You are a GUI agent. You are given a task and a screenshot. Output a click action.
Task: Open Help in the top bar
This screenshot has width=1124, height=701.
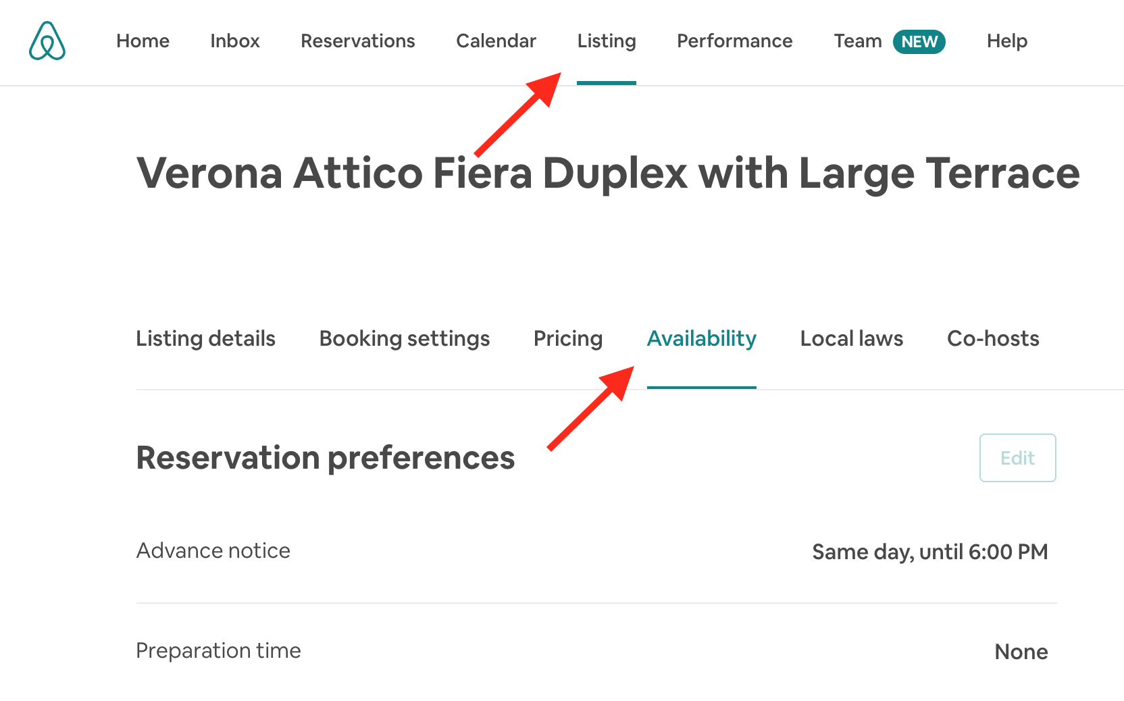click(x=1006, y=41)
